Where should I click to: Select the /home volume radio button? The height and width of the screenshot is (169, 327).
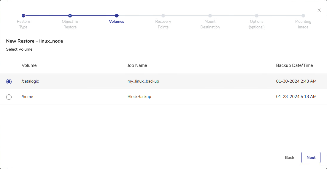tap(9, 97)
